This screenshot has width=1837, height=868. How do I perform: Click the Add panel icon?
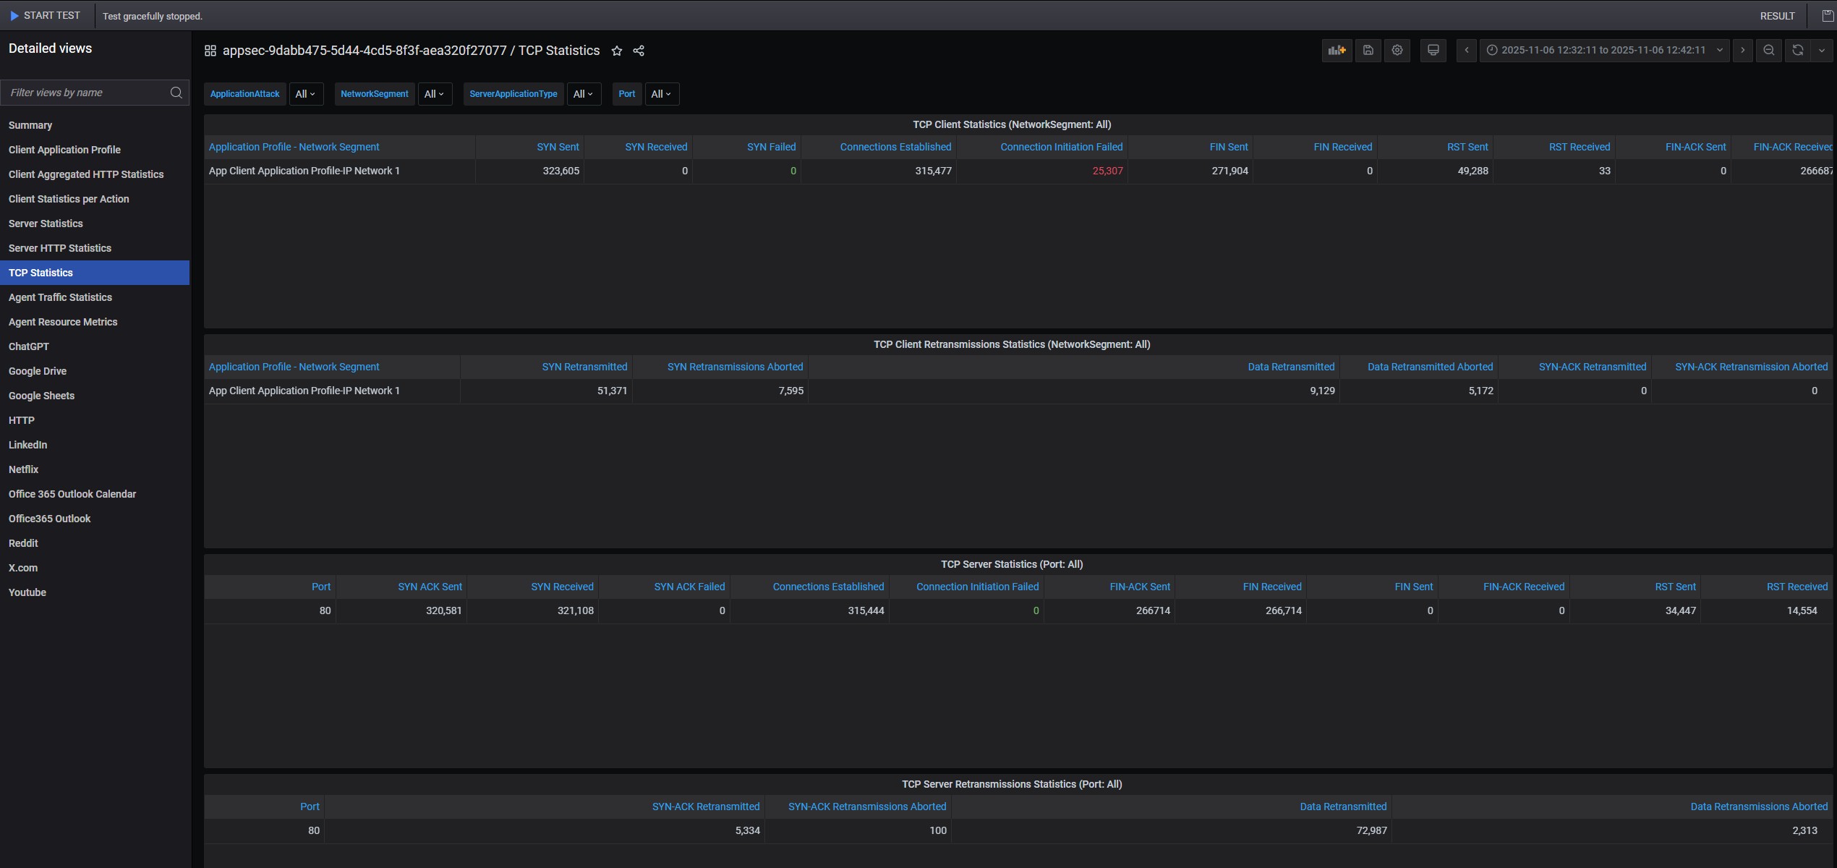(1337, 50)
